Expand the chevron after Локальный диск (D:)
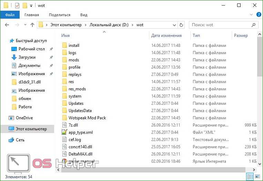Screen dimensions: 263x181 [x=132, y=25]
